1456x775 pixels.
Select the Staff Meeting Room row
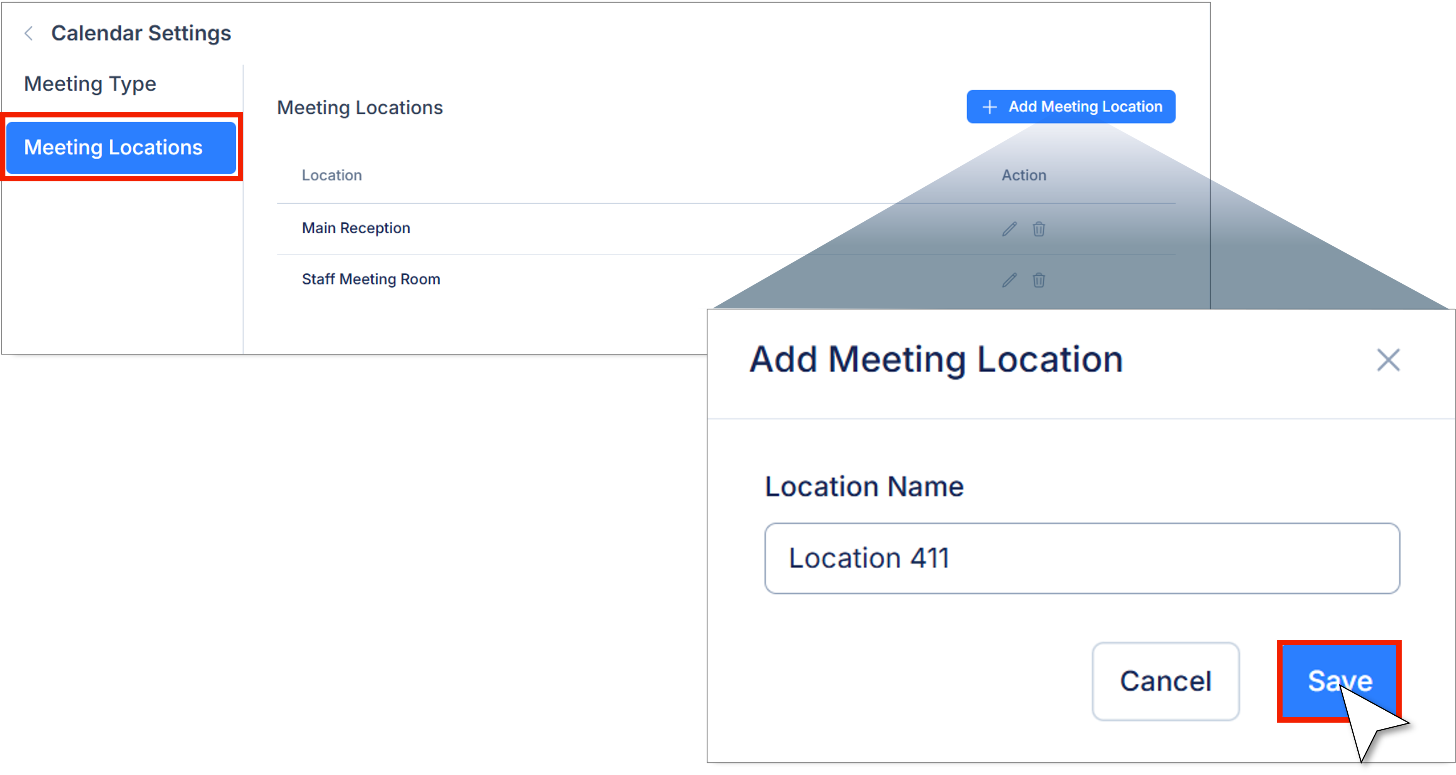click(x=371, y=280)
